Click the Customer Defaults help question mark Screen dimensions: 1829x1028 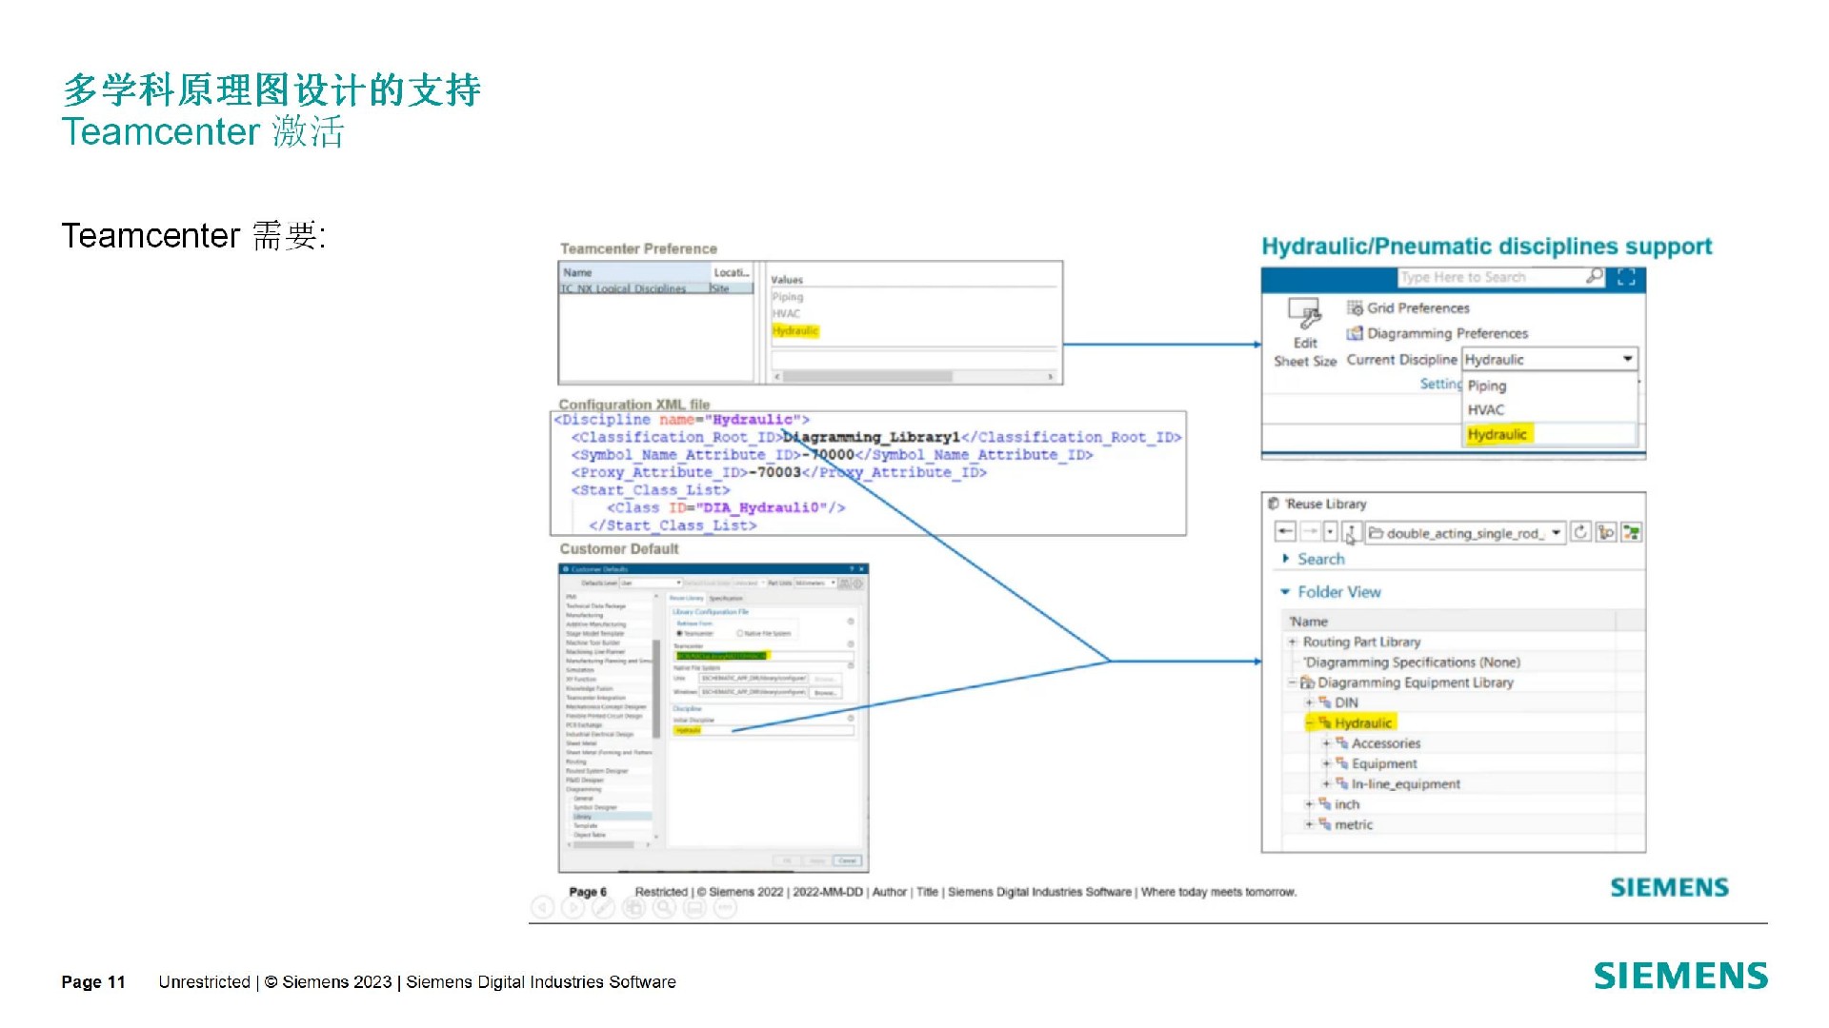pos(852,569)
